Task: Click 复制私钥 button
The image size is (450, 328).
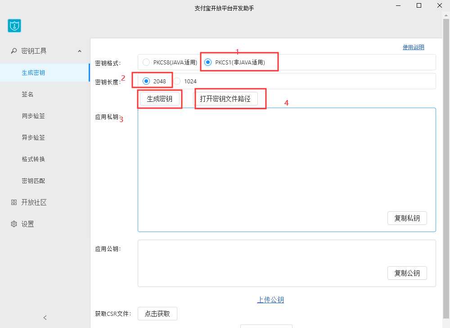Action: [x=407, y=218]
